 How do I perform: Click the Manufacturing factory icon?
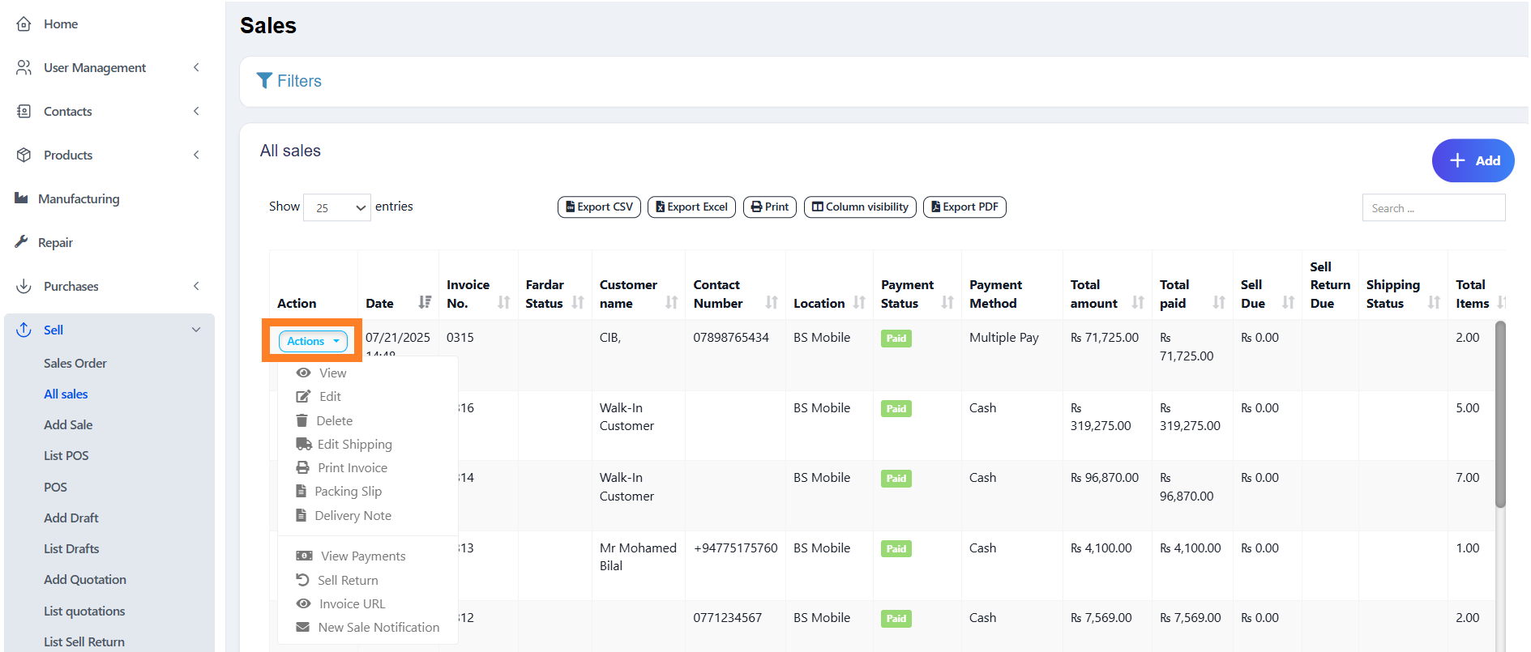[22, 198]
